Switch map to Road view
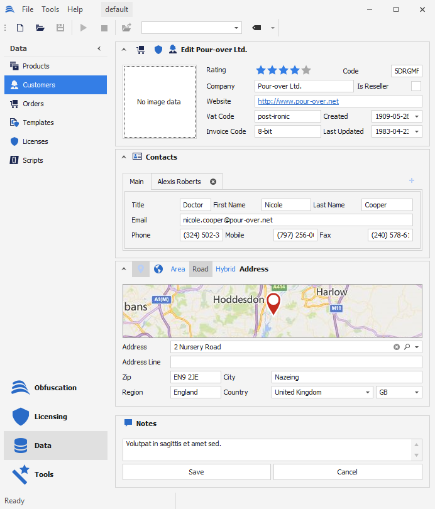 (x=201, y=269)
